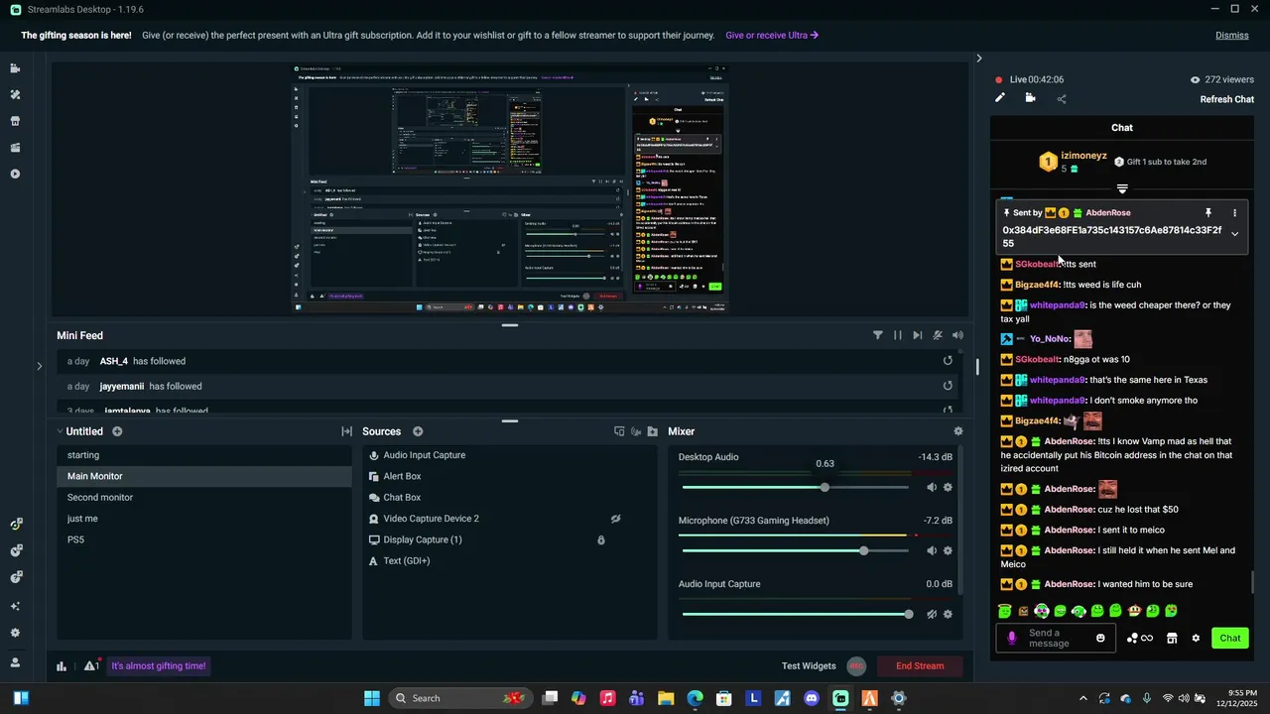Unlock the Display Capture (1) source
This screenshot has height=714, width=1270.
[601, 539]
